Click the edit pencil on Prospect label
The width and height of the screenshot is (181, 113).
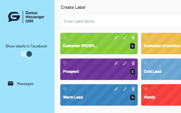pyautogui.click(x=116, y=63)
